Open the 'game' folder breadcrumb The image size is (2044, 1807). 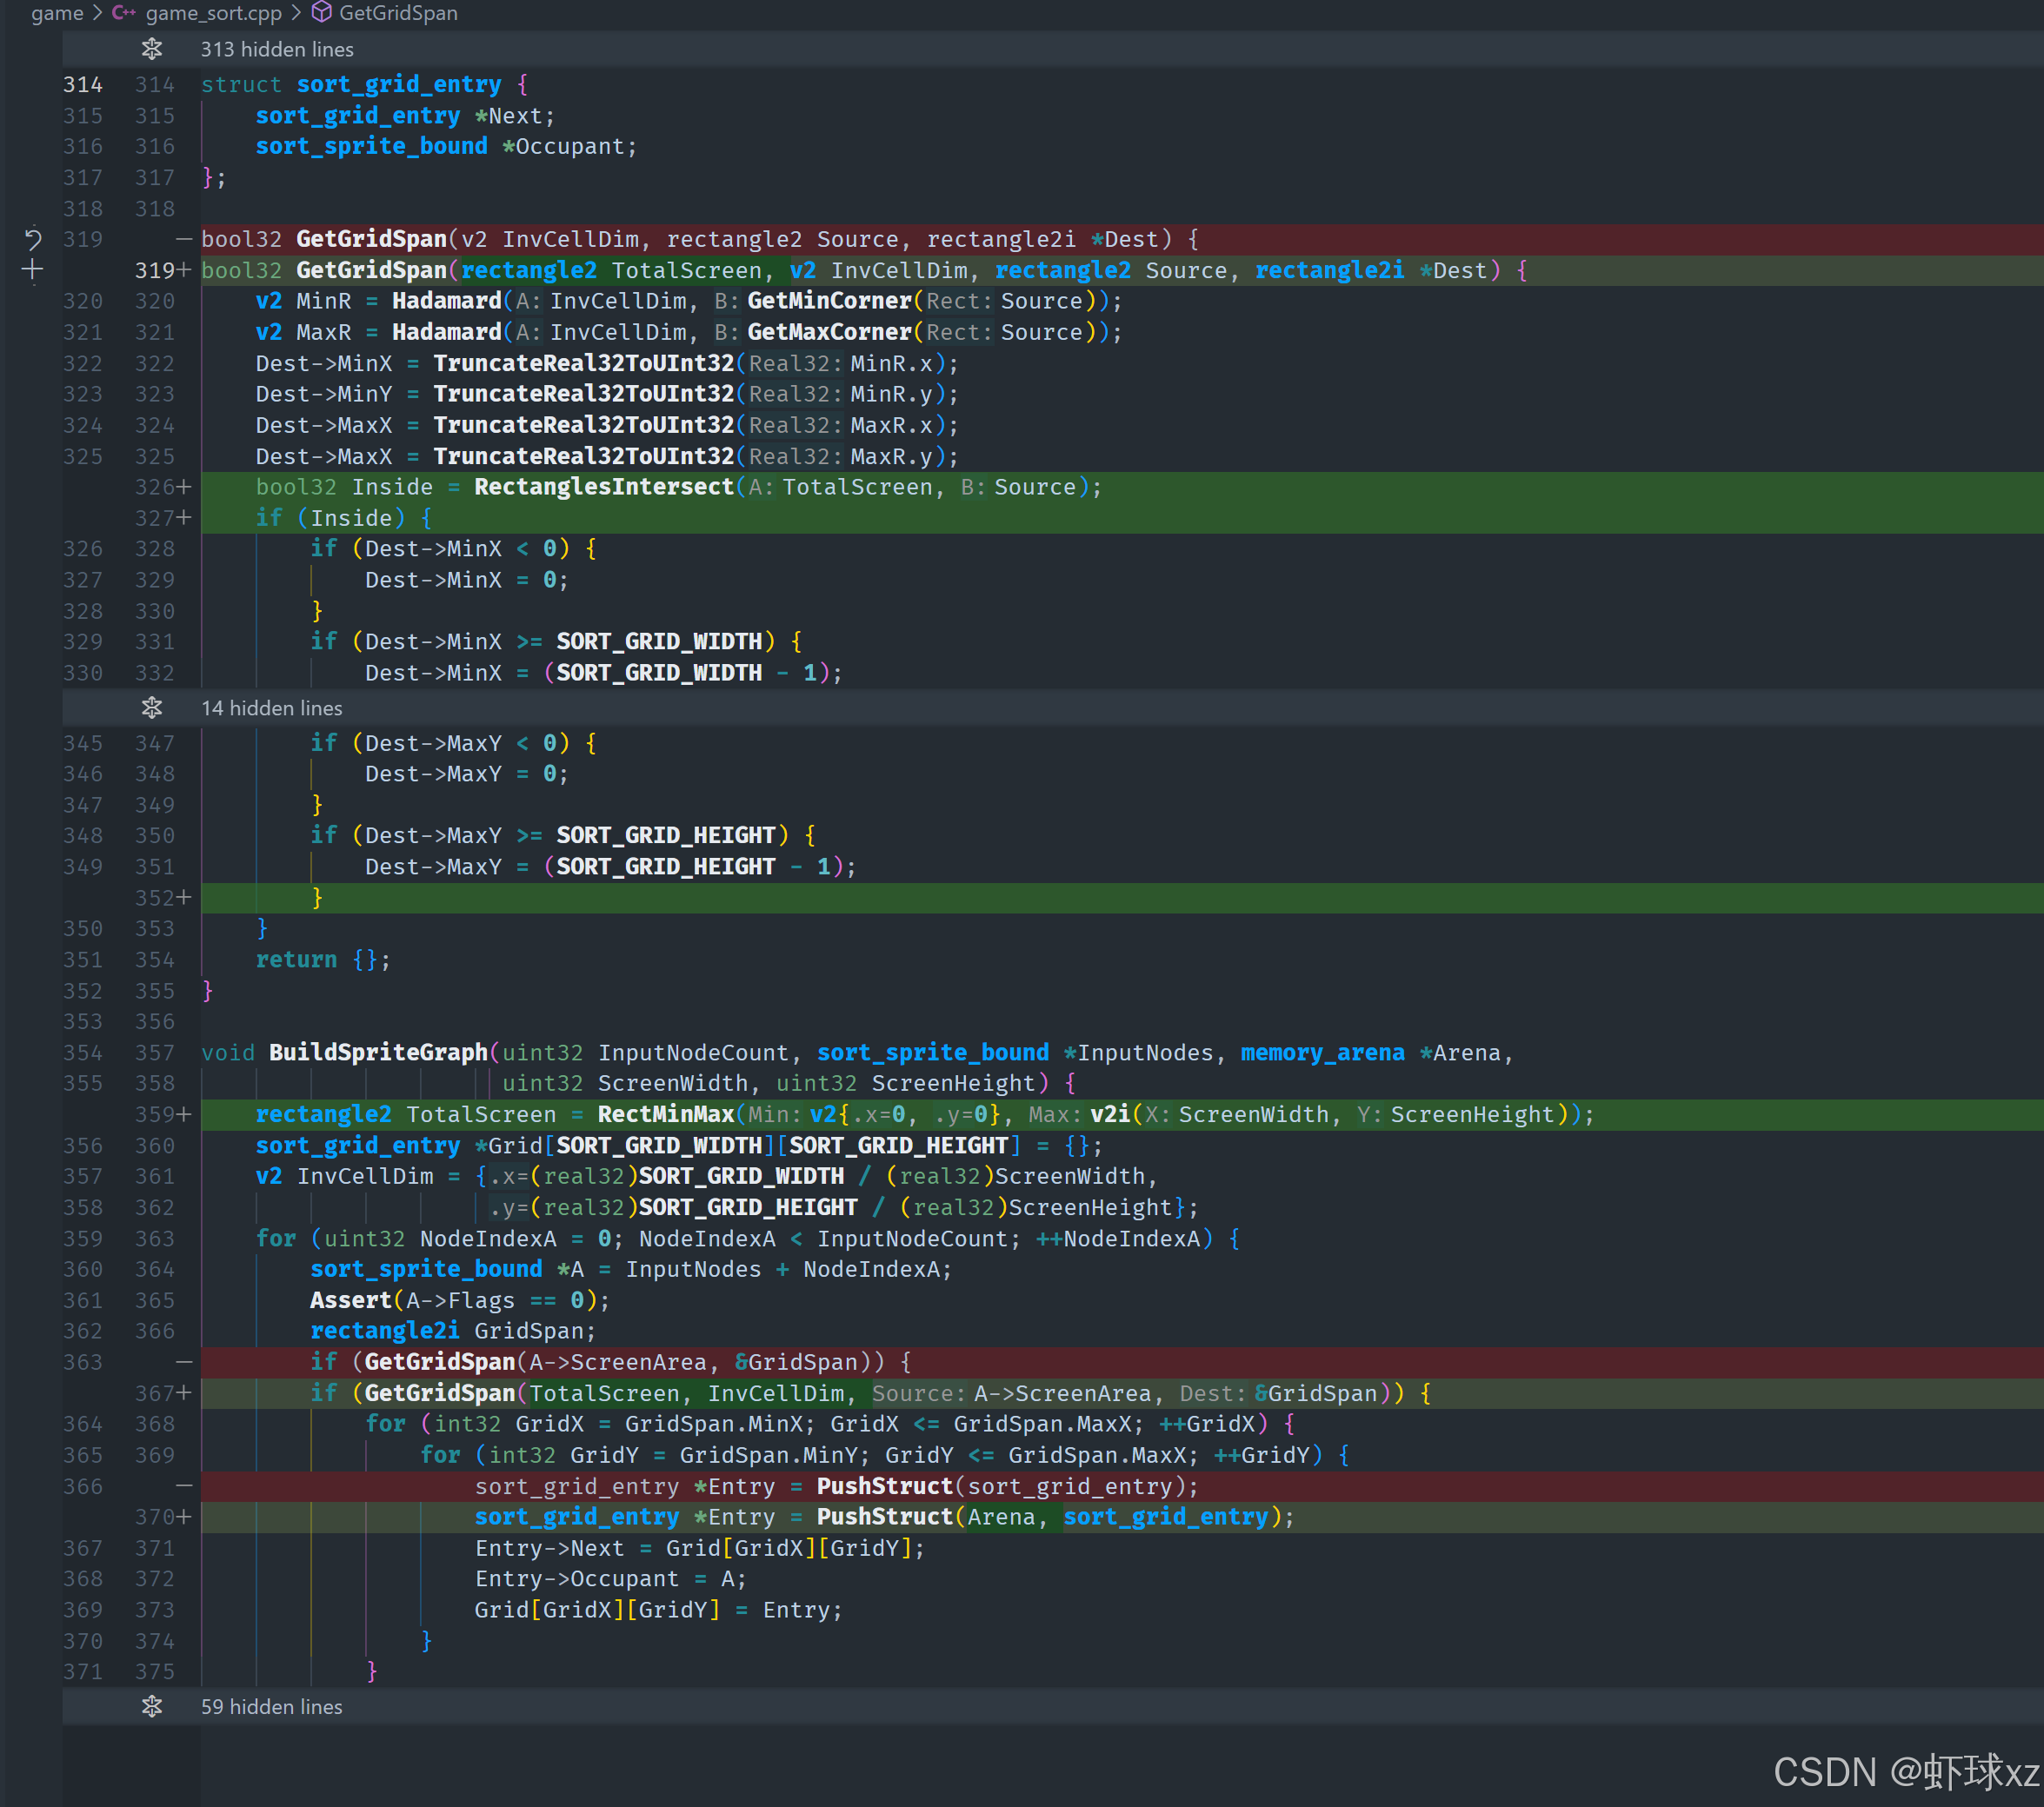57,13
